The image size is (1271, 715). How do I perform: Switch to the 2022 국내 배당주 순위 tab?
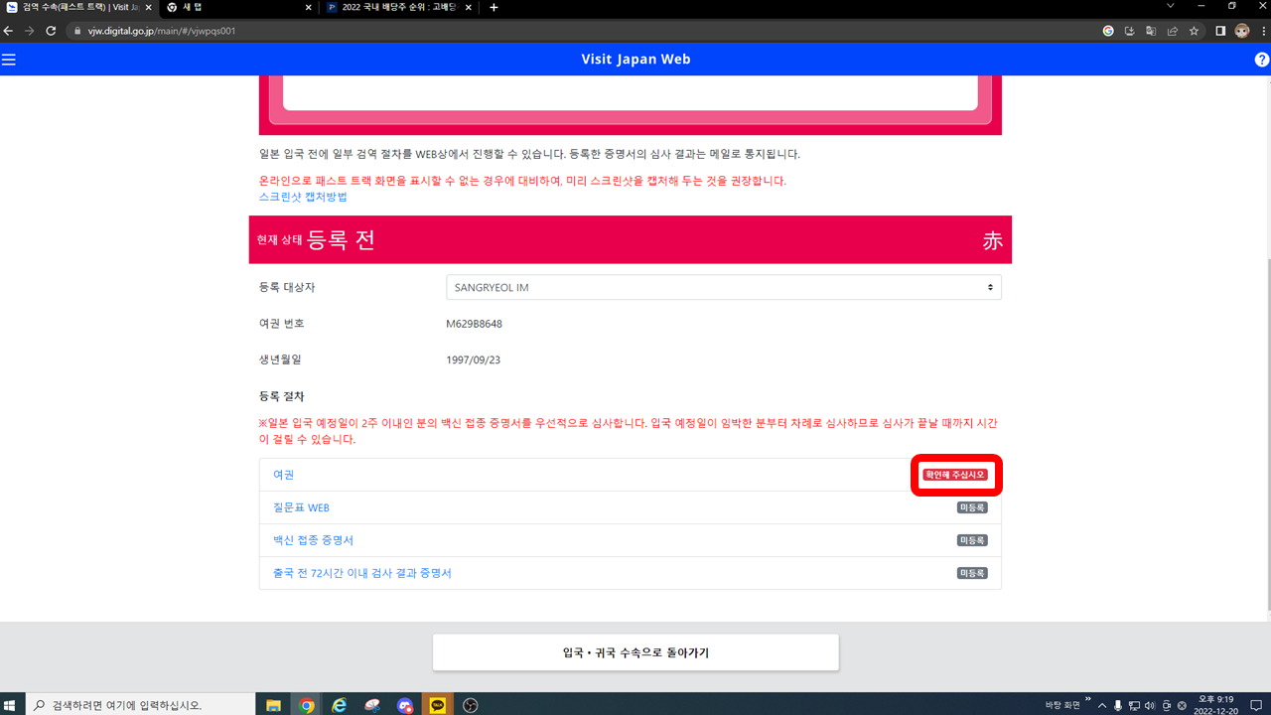point(398,7)
